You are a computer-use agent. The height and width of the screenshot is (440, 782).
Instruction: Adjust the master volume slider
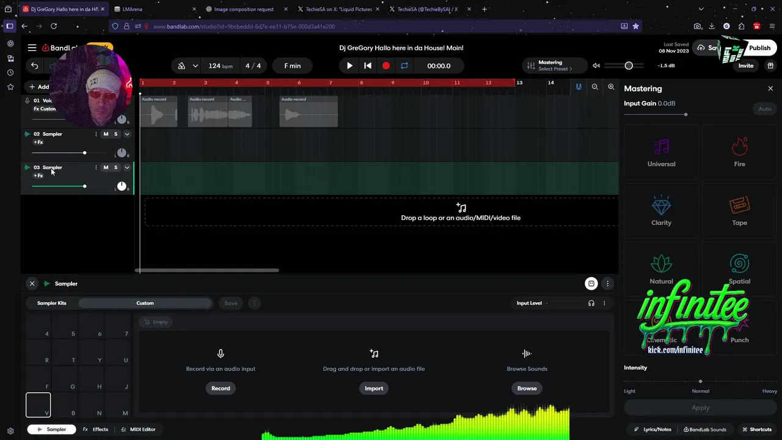629,65
